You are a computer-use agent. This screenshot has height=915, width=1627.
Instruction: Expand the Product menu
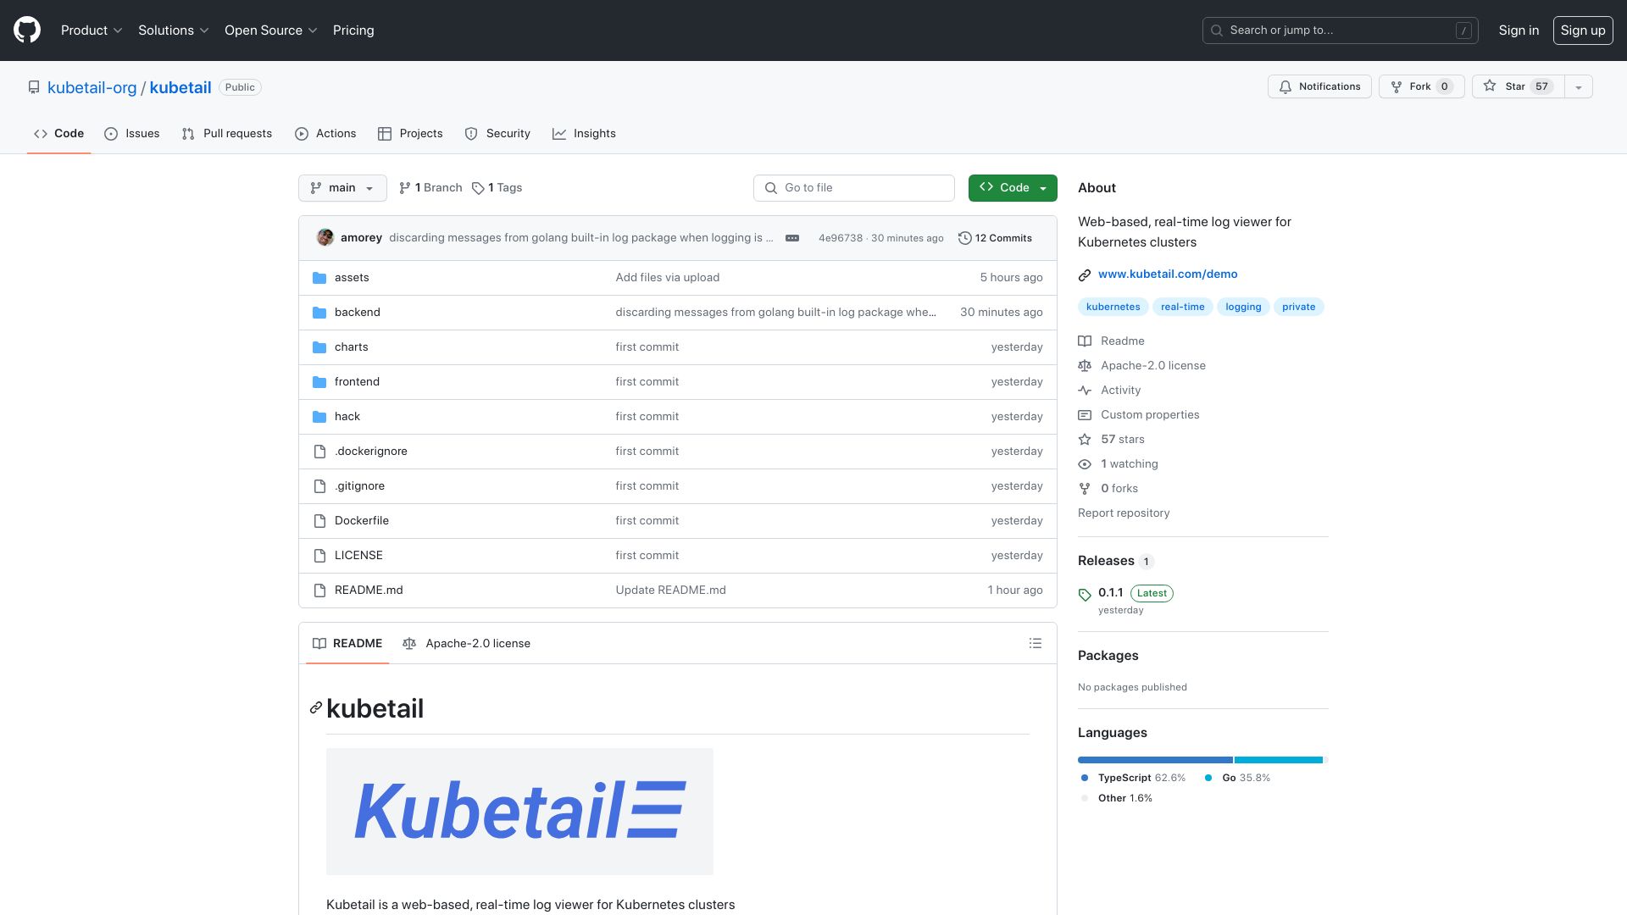[x=92, y=30]
